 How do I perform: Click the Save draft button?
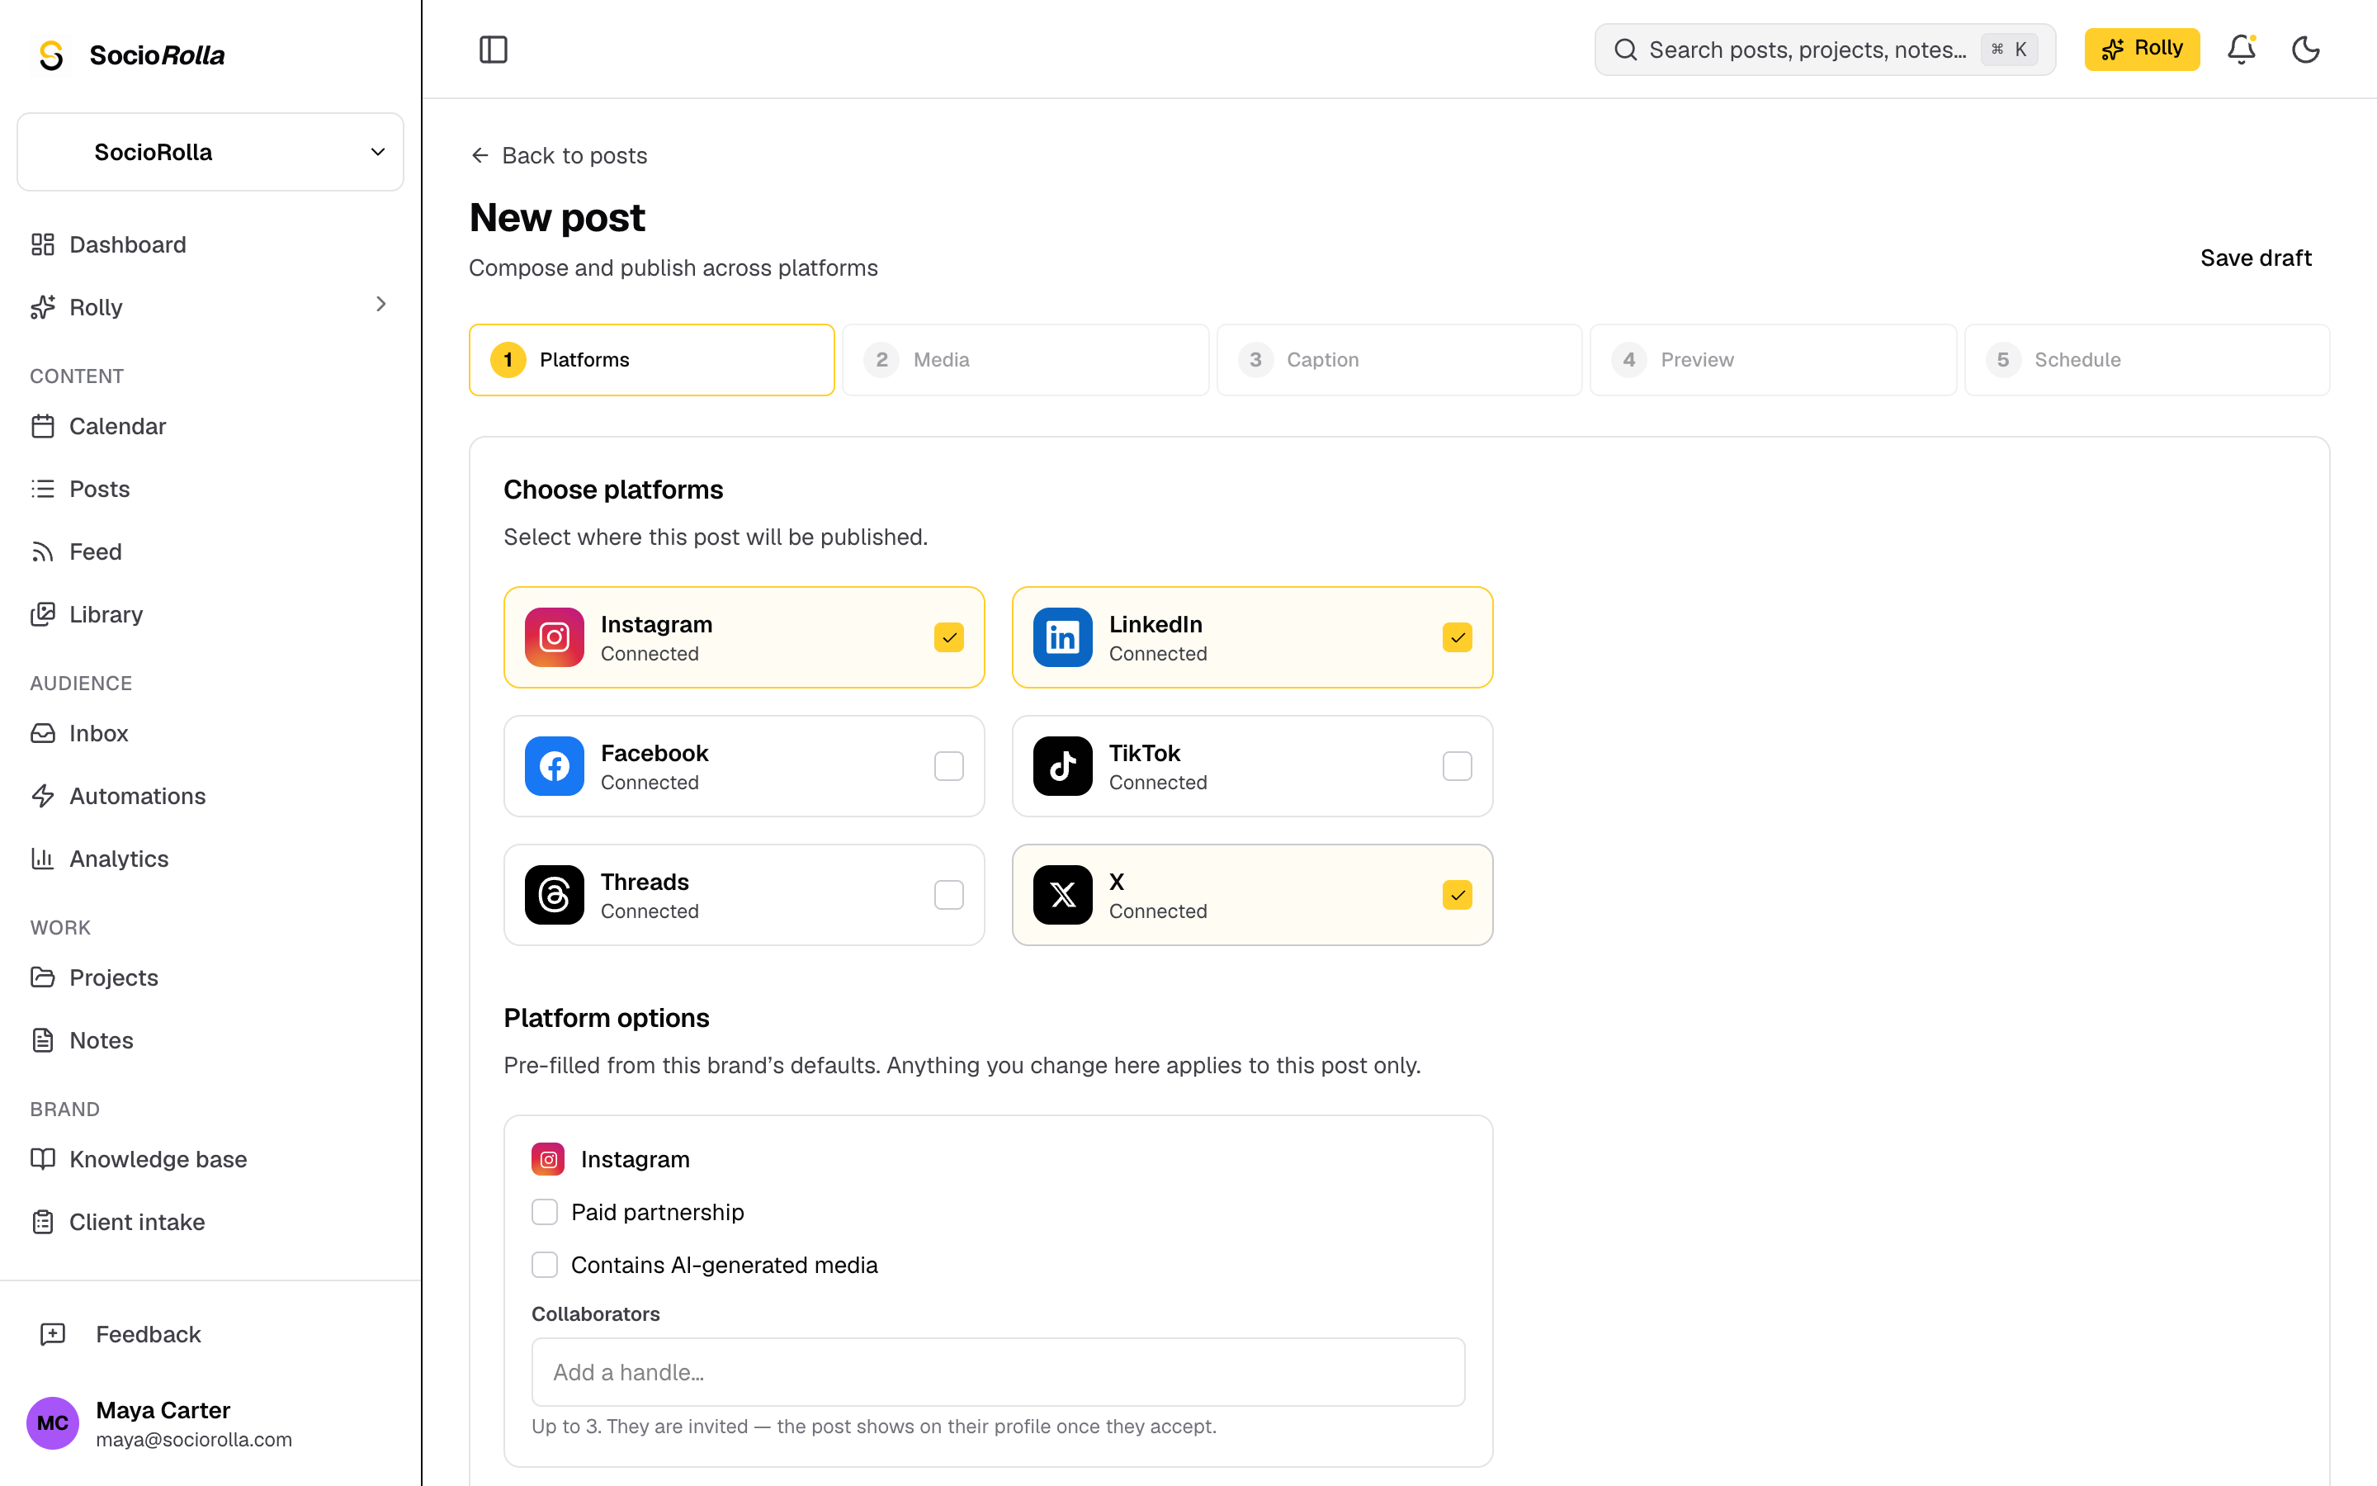pos(2255,258)
